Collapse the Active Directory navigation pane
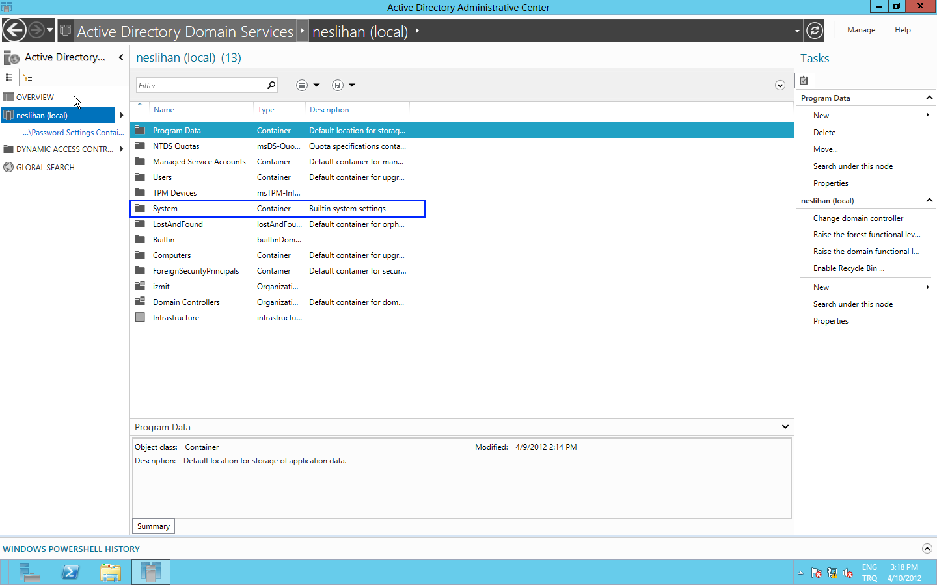The image size is (937, 585). point(121,57)
